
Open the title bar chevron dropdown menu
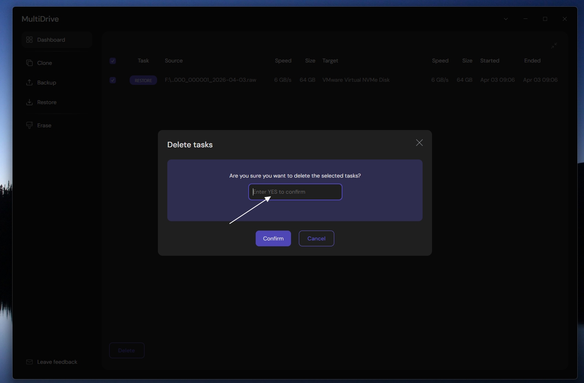(x=506, y=19)
